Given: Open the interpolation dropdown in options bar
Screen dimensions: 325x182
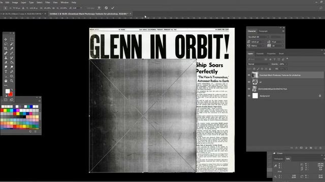Looking at the screenshot, I should coord(91,8).
